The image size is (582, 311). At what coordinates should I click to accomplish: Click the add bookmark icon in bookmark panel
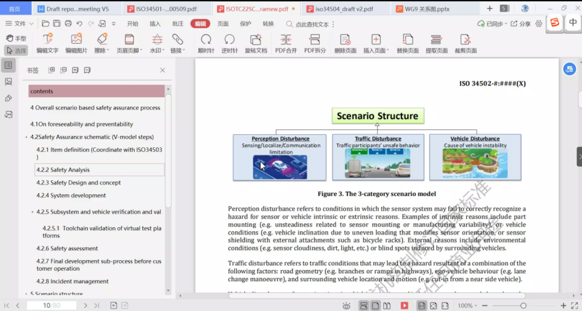point(75,70)
